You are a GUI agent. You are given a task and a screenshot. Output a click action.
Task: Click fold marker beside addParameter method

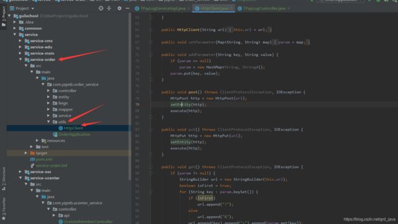151,55
